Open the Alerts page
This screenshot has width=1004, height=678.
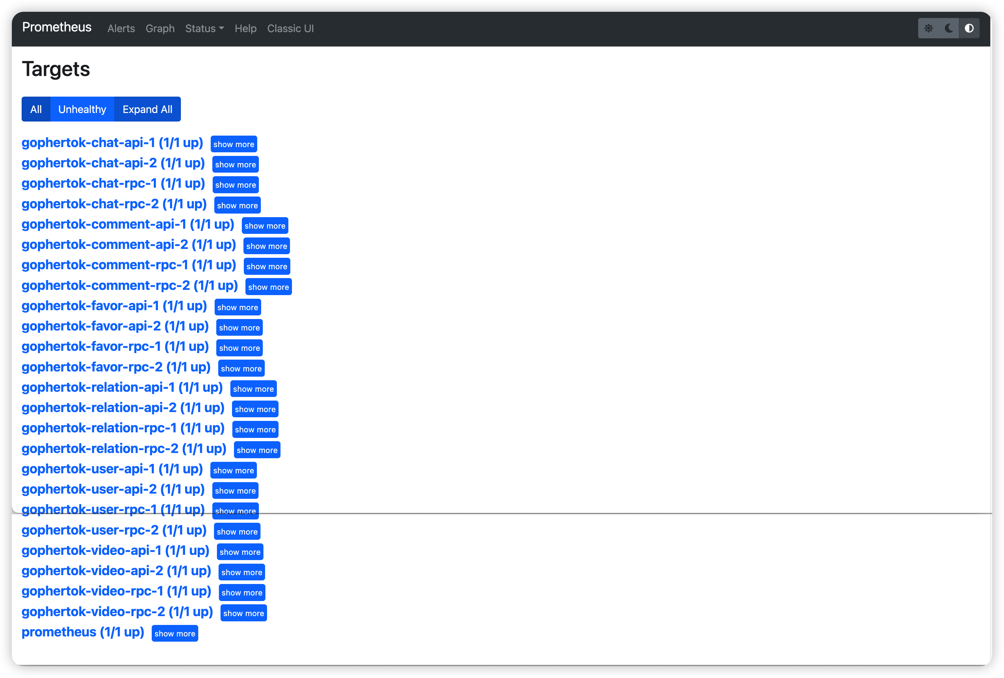[121, 28]
